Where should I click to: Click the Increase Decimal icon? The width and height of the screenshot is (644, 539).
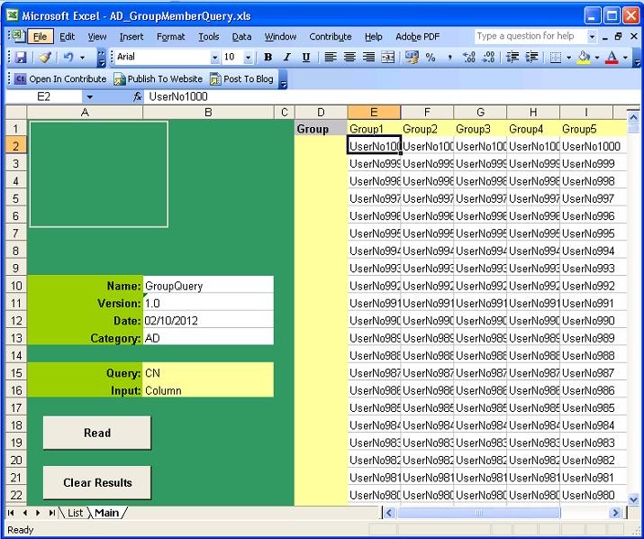coord(468,57)
